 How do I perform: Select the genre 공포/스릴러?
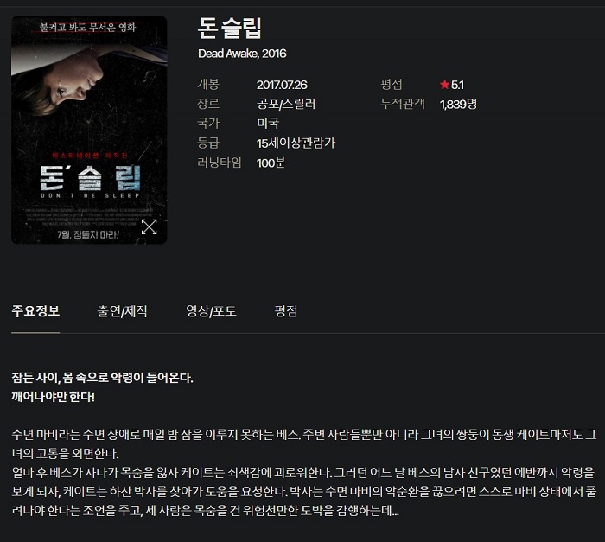(286, 104)
